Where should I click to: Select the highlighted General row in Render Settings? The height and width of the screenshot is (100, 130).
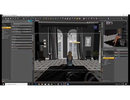6,27
